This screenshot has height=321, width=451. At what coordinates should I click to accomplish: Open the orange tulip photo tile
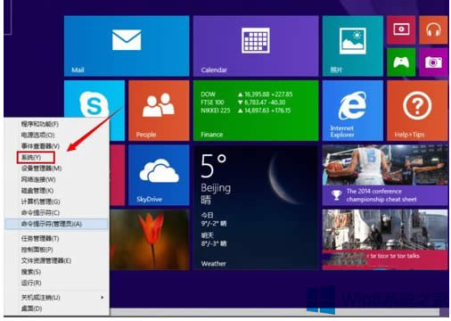pos(150,240)
